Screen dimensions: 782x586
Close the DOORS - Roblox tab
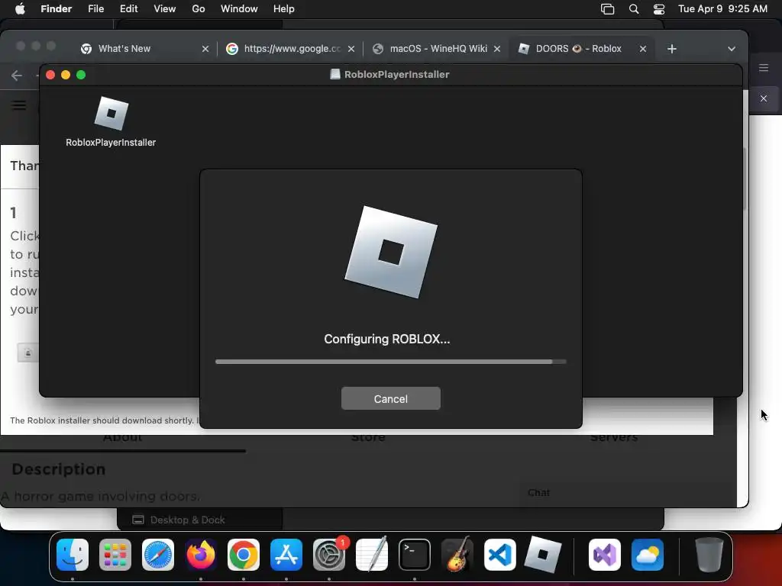click(x=643, y=49)
